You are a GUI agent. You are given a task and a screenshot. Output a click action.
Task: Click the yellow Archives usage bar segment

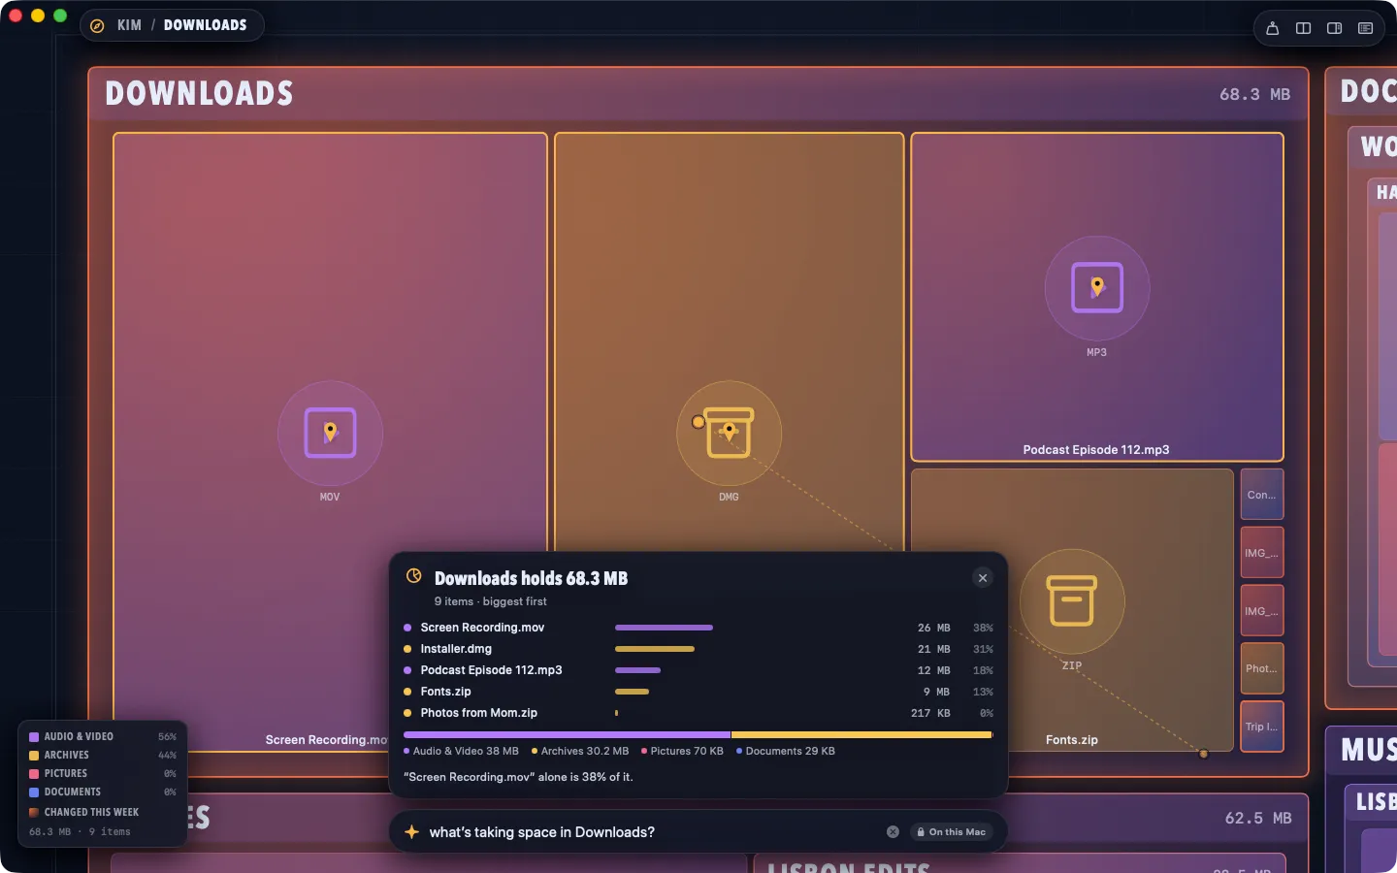click(x=862, y=735)
